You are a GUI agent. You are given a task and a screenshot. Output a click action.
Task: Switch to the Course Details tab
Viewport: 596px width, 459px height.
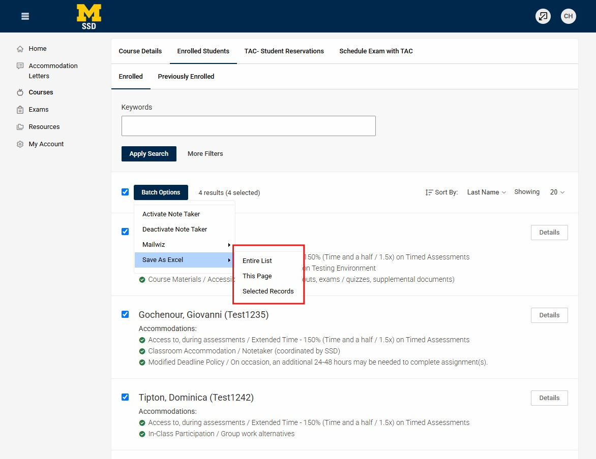pyautogui.click(x=140, y=51)
